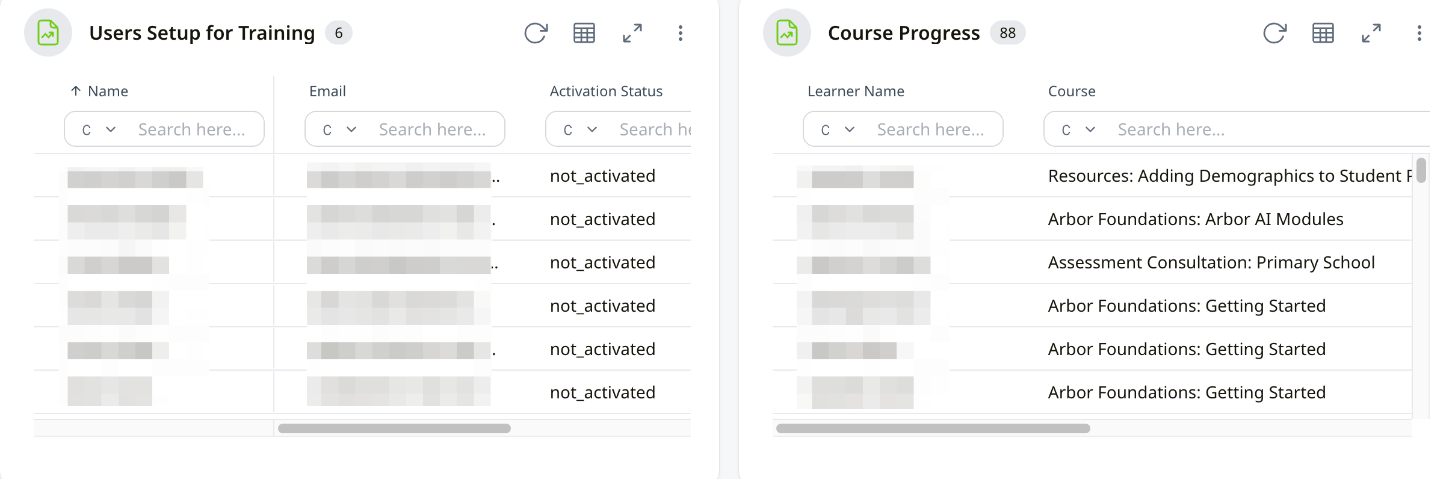Expand the Users Setup for Training panel
Image resolution: width=1455 pixels, height=479 pixels.
coord(632,33)
